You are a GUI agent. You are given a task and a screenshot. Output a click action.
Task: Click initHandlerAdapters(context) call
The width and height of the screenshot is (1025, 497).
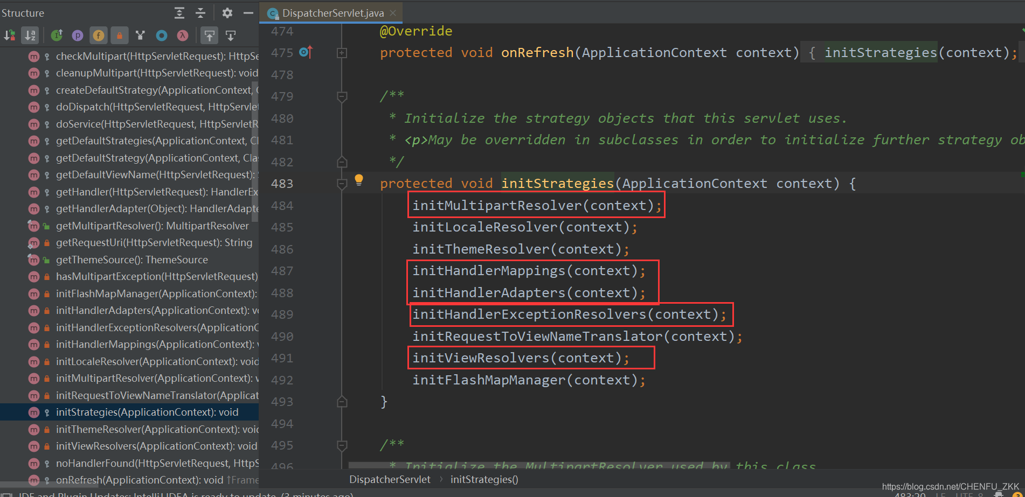pos(529,292)
